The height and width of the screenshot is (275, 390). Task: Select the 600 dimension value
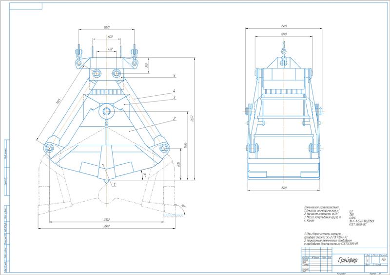[110, 36]
